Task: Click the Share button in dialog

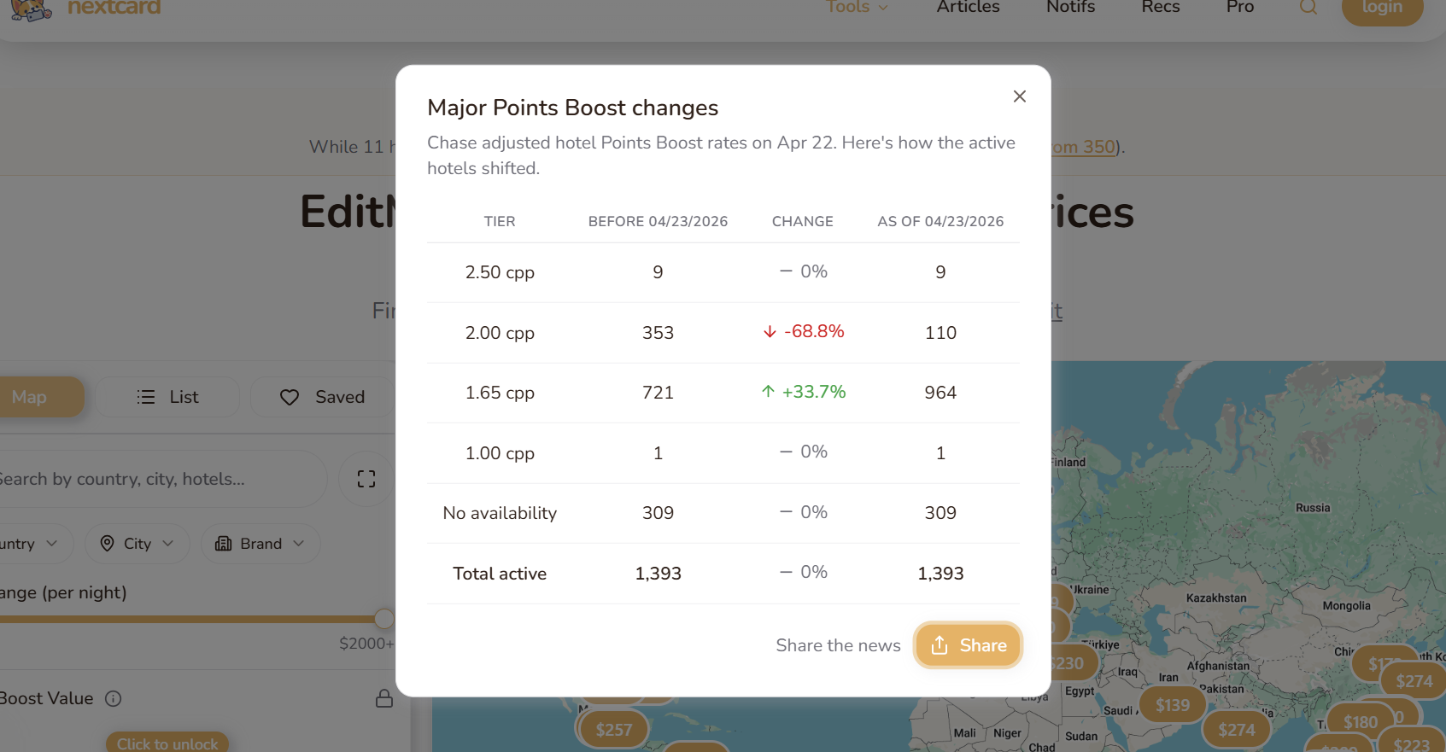Action: click(968, 645)
